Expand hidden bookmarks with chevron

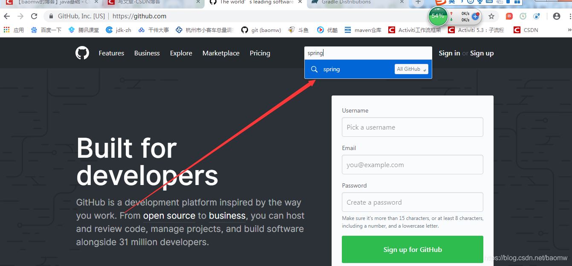(x=569, y=30)
